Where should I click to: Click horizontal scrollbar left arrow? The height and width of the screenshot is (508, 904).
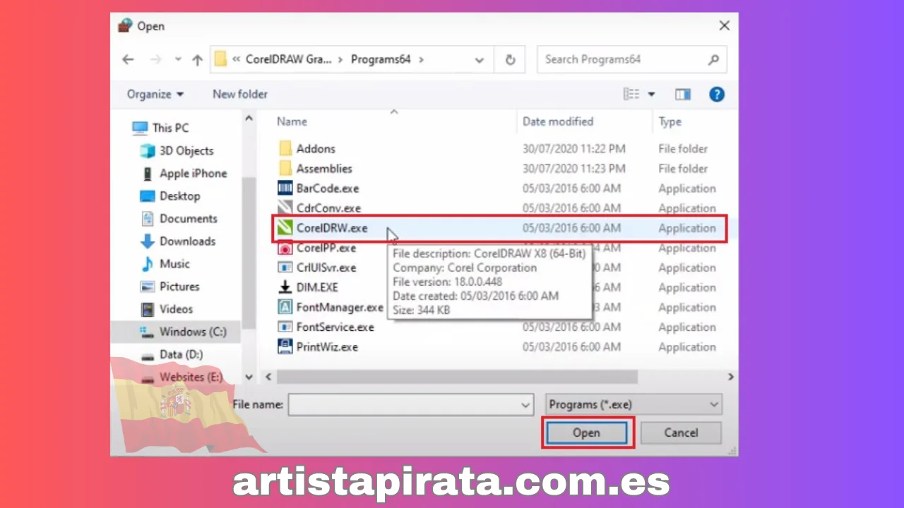tap(268, 377)
